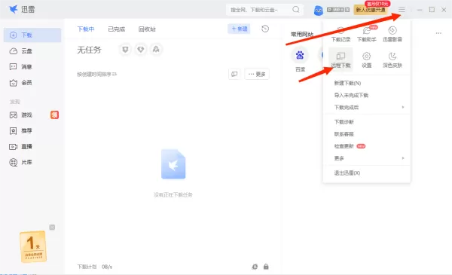
Task: Click the 1天 platinum coupon card
Action: point(33,247)
